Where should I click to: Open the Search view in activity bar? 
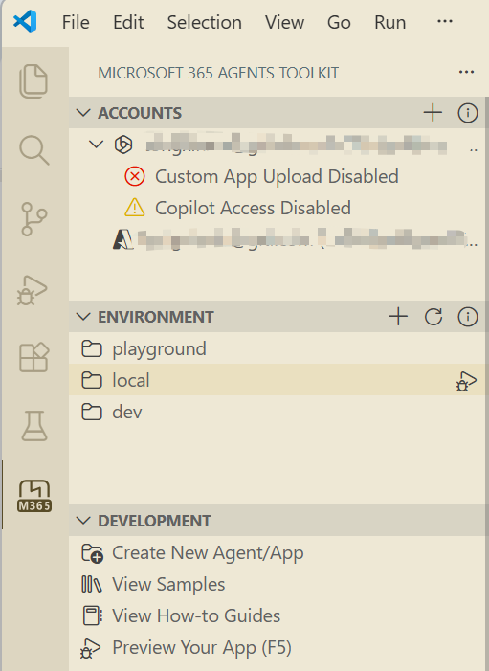[x=33, y=150]
